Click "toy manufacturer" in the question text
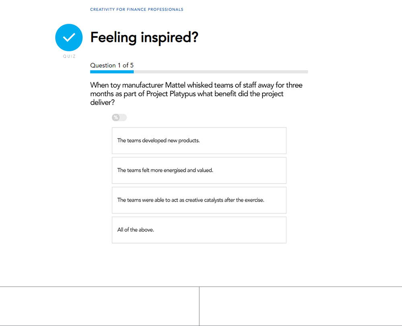402x326 pixels. (135, 85)
